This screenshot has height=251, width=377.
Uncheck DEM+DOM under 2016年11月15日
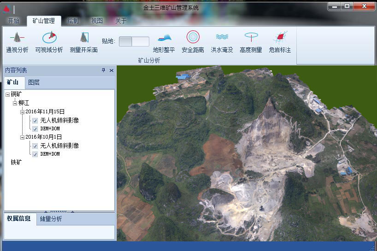pyautogui.click(x=35, y=129)
